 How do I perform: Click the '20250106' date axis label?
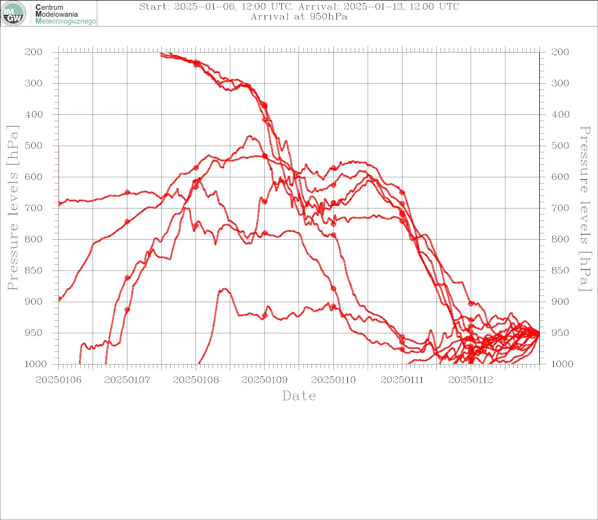[58, 380]
